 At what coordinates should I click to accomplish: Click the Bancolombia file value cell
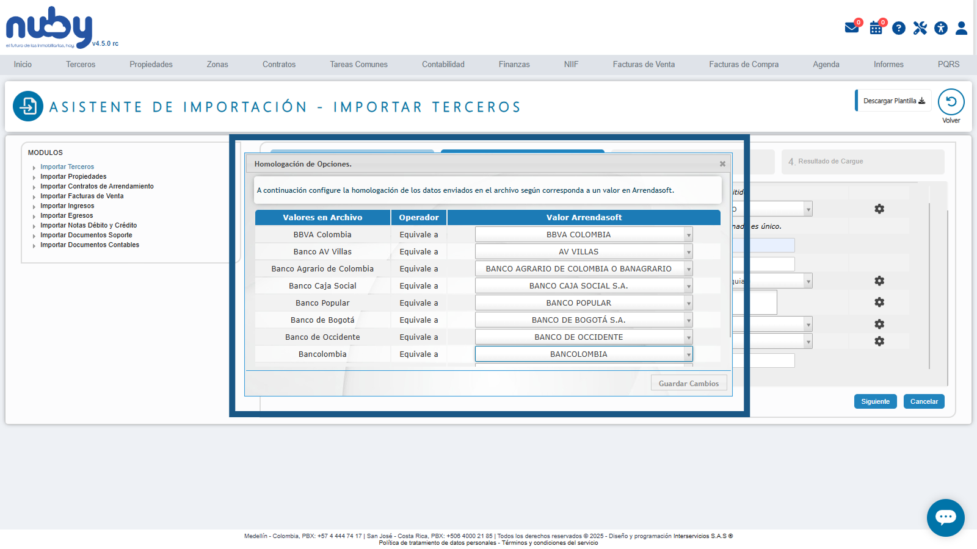tap(322, 354)
